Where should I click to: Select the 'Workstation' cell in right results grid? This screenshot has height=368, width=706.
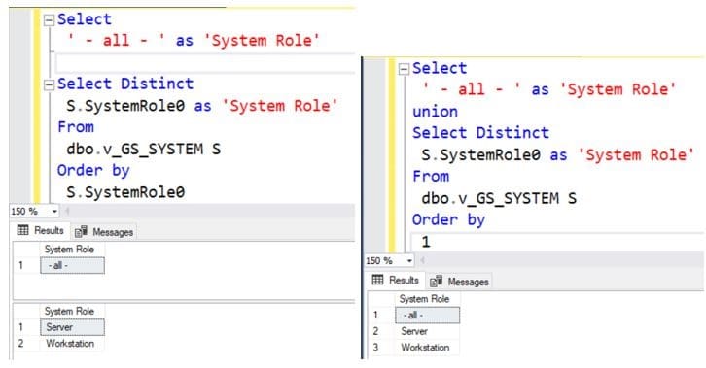(x=427, y=348)
